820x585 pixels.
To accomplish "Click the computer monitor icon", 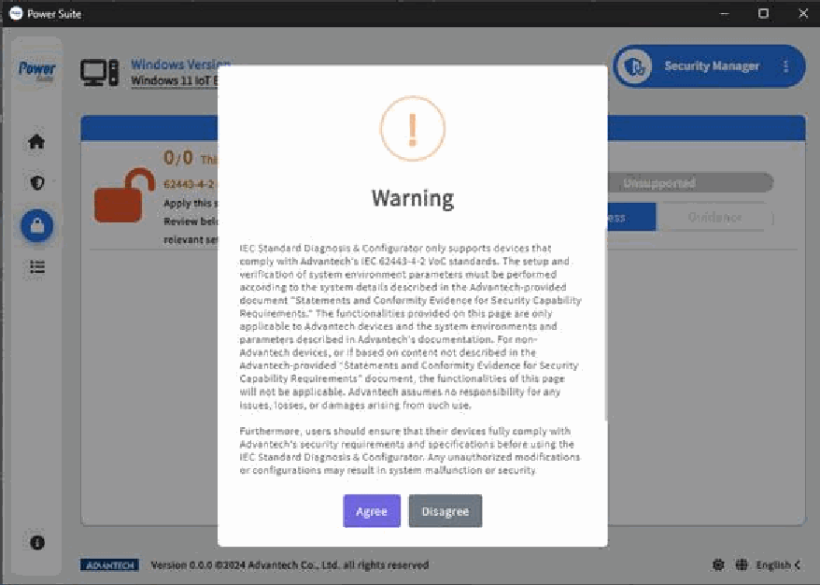I will [x=99, y=72].
